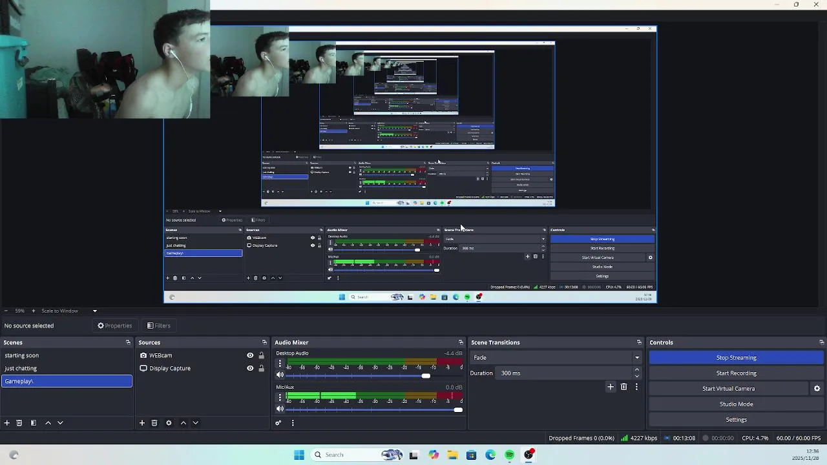The width and height of the screenshot is (827, 465).
Task: Move scene down arrow in Scenes dock
Action: (60, 423)
